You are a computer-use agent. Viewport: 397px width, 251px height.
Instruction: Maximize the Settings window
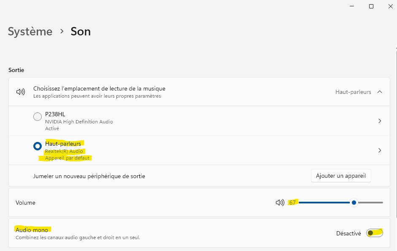click(x=371, y=6)
